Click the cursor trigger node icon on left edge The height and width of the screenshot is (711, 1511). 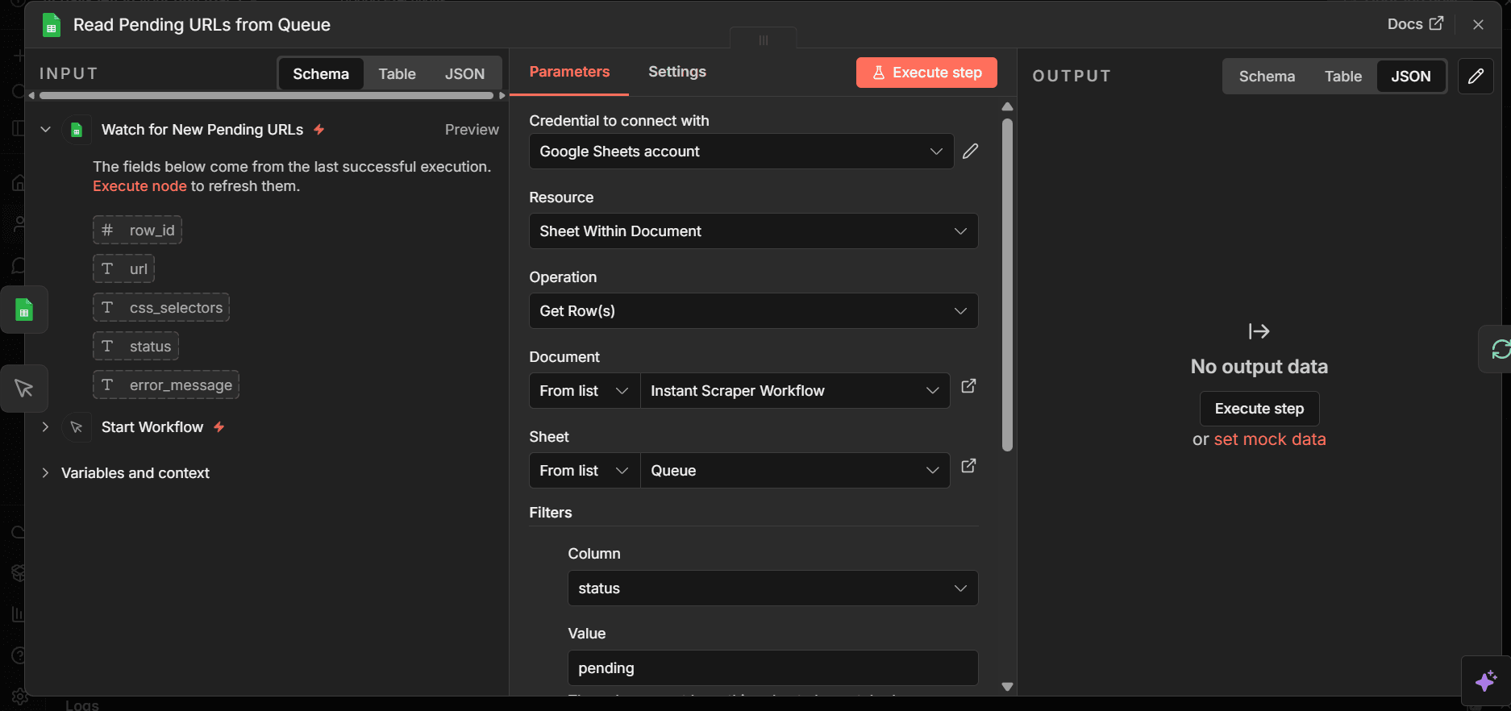click(24, 389)
